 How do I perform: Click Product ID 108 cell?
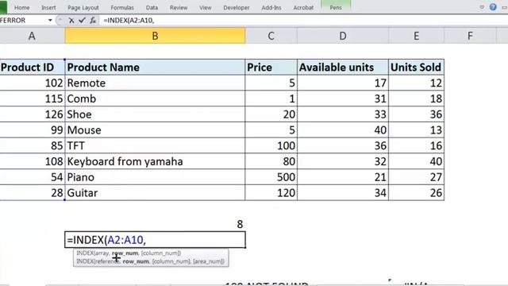[x=32, y=161]
